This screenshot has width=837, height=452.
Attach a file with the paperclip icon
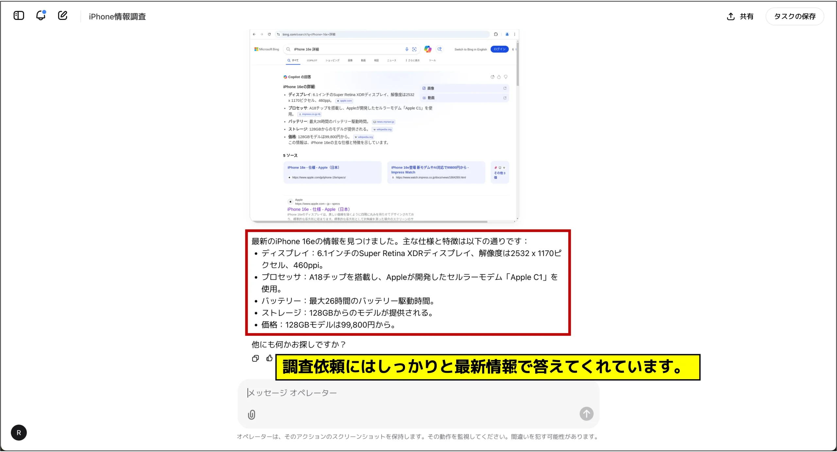[x=251, y=414]
